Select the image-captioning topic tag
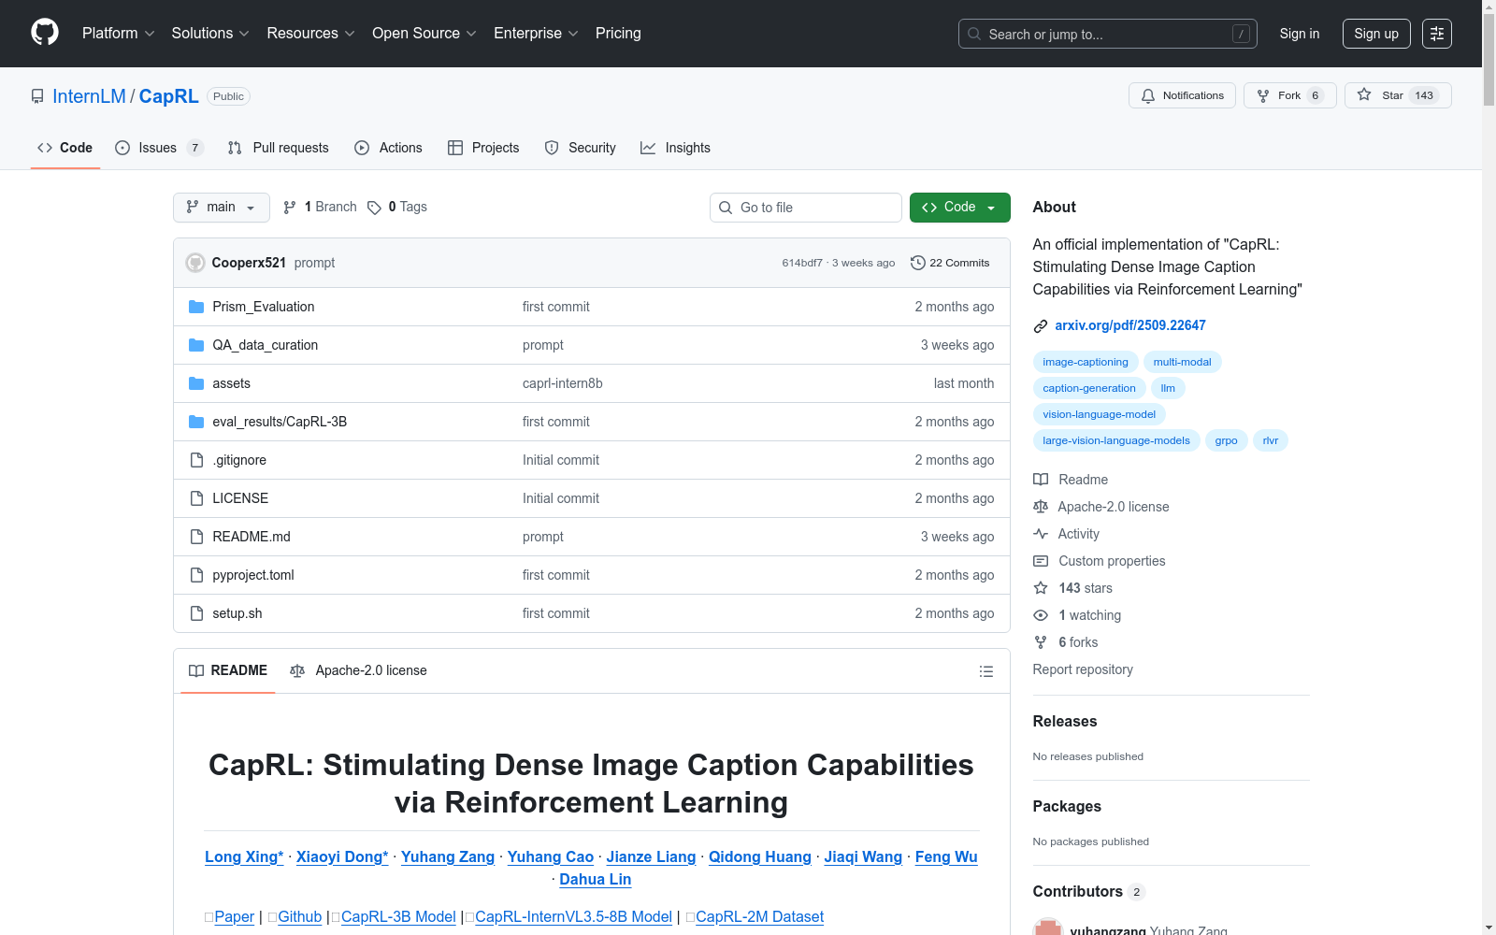The image size is (1496, 935). click(1086, 362)
